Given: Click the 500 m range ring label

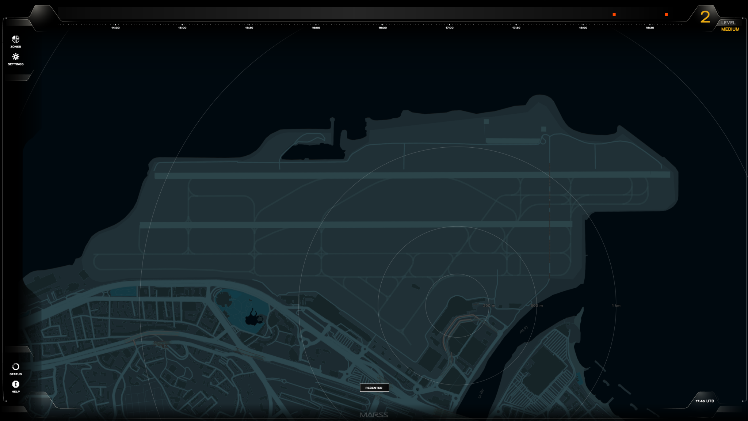Looking at the screenshot, I should pos(537,306).
